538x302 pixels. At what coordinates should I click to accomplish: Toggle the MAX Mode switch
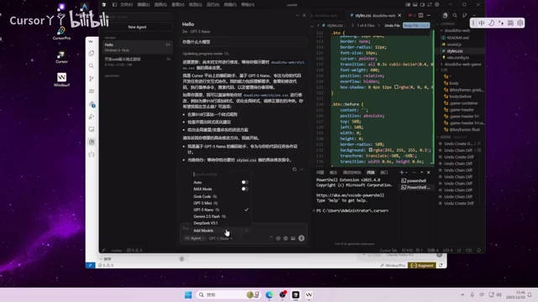tap(245, 189)
